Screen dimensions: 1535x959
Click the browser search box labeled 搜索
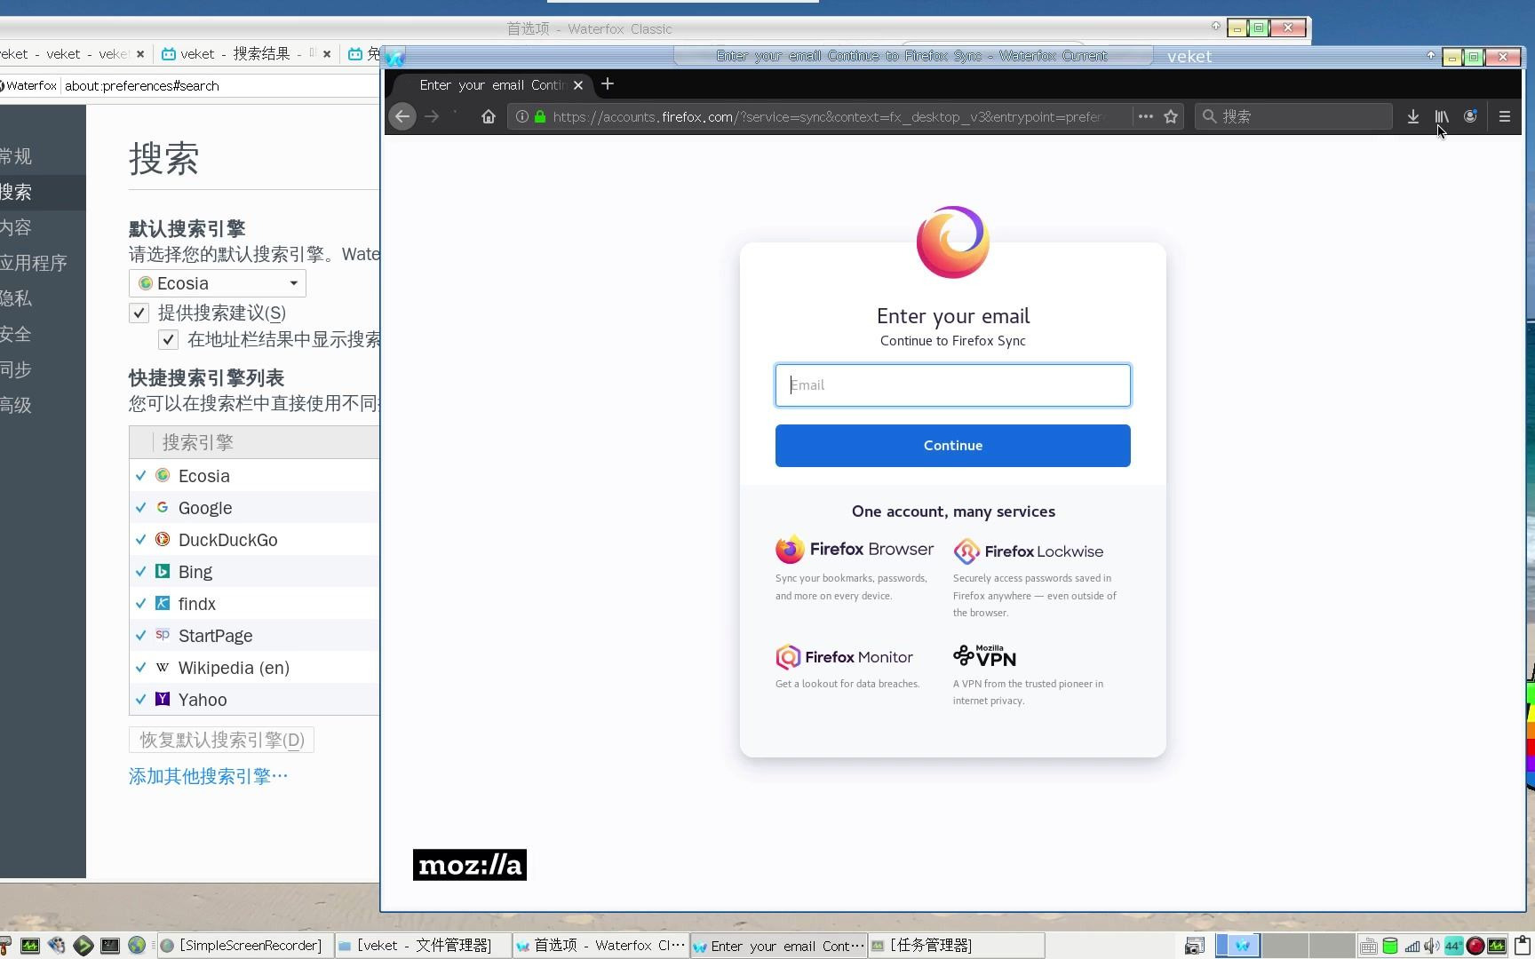pos(1293,116)
